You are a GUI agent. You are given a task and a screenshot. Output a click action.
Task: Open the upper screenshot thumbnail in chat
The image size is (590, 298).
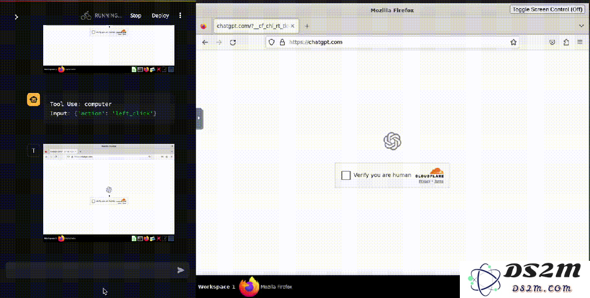pyautogui.click(x=109, y=49)
